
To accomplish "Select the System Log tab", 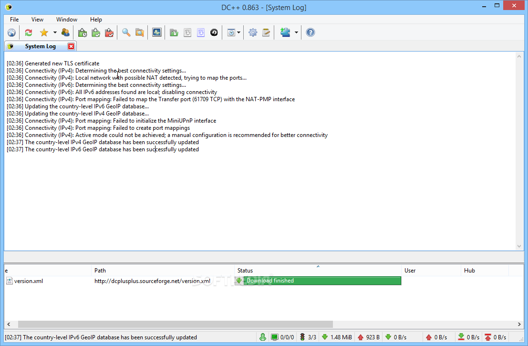I will 41,46.
